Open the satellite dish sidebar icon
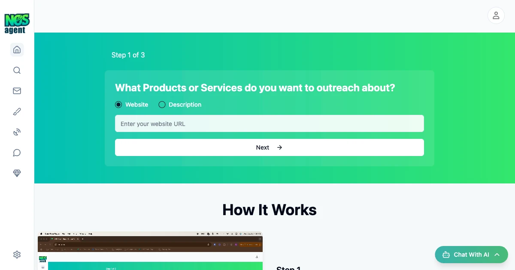The height and width of the screenshot is (270, 515). click(17, 132)
